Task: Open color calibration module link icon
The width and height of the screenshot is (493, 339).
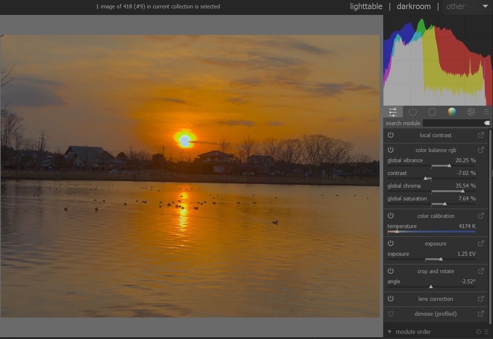Action: tap(481, 216)
